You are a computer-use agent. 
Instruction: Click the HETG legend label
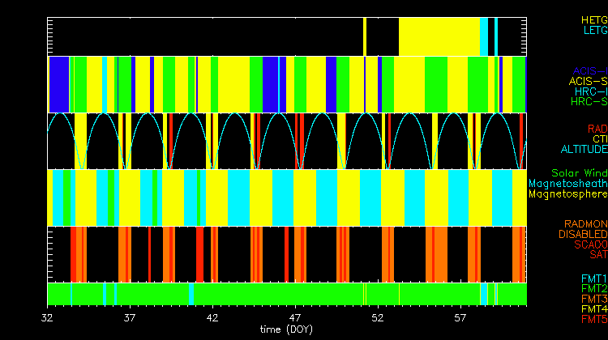point(593,19)
